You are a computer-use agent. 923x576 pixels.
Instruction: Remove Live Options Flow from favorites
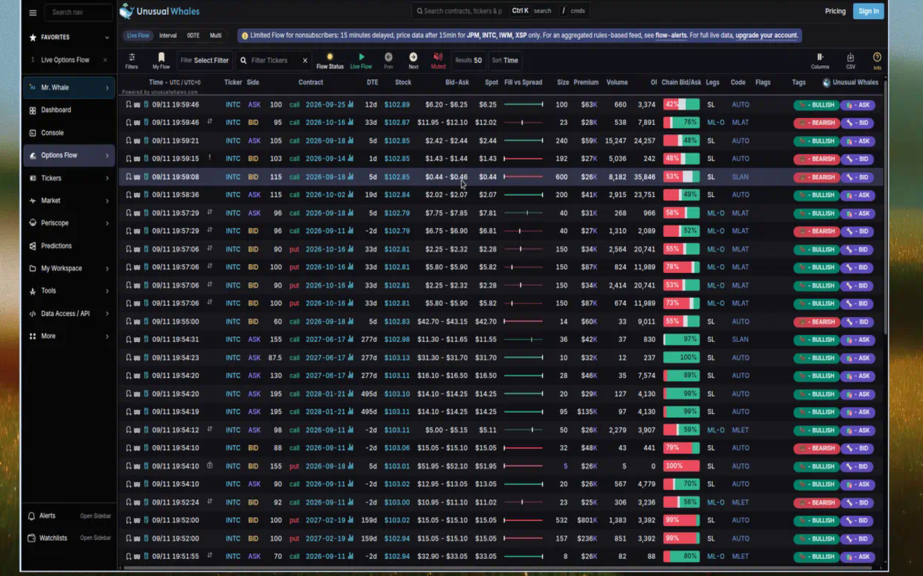pos(105,60)
